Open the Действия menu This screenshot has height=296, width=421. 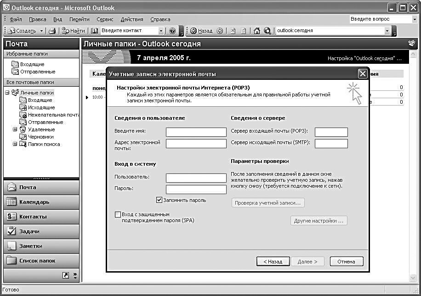point(132,19)
